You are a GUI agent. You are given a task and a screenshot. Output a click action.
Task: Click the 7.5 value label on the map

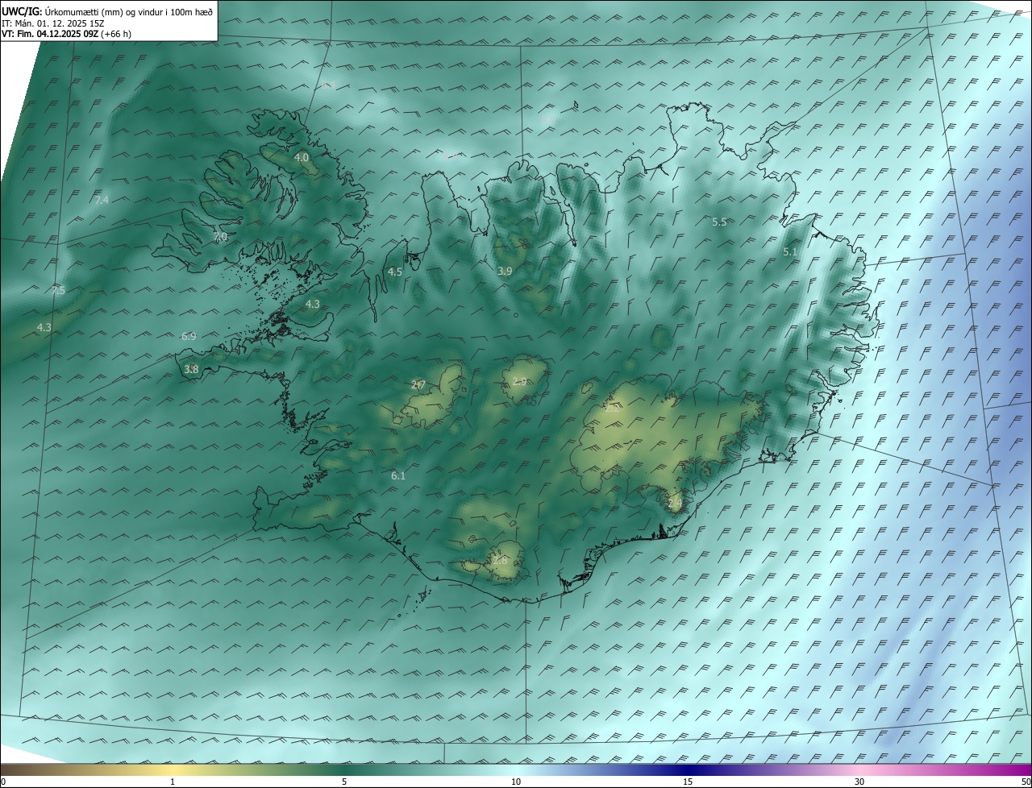pyautogui.click(x=58, y=290)
